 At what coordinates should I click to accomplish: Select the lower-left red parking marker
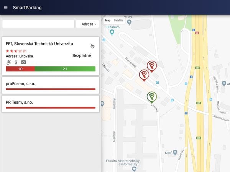click(144, 75)
